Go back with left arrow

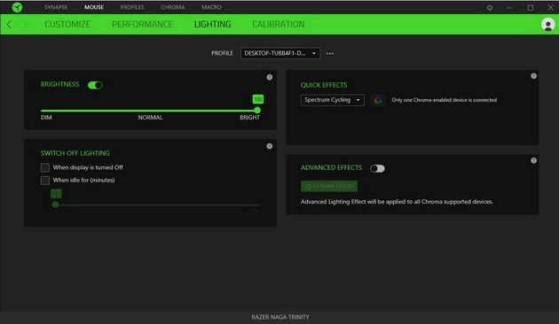point(10,24)
